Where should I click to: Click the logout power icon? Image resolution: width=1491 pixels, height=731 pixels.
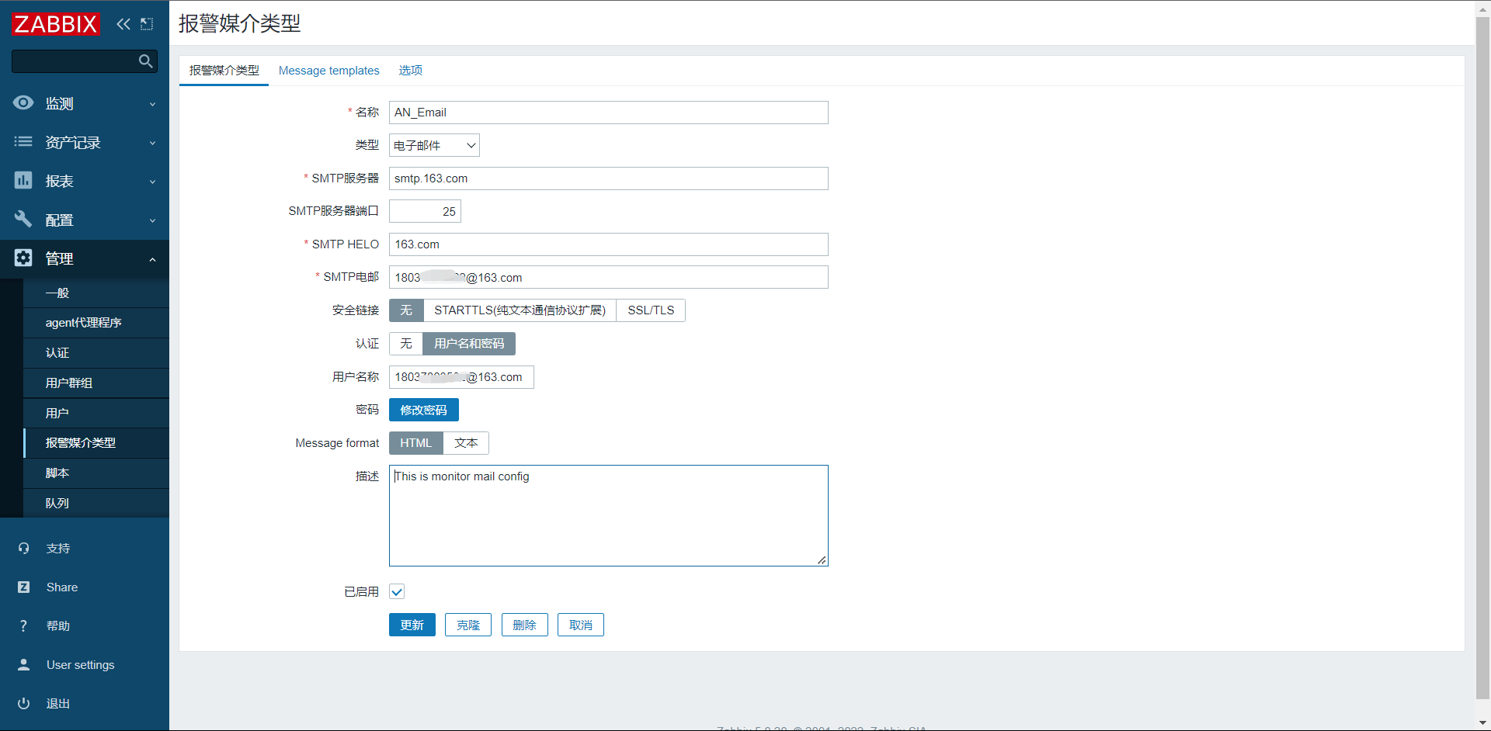pyautogui.click(x=23, y=703)
